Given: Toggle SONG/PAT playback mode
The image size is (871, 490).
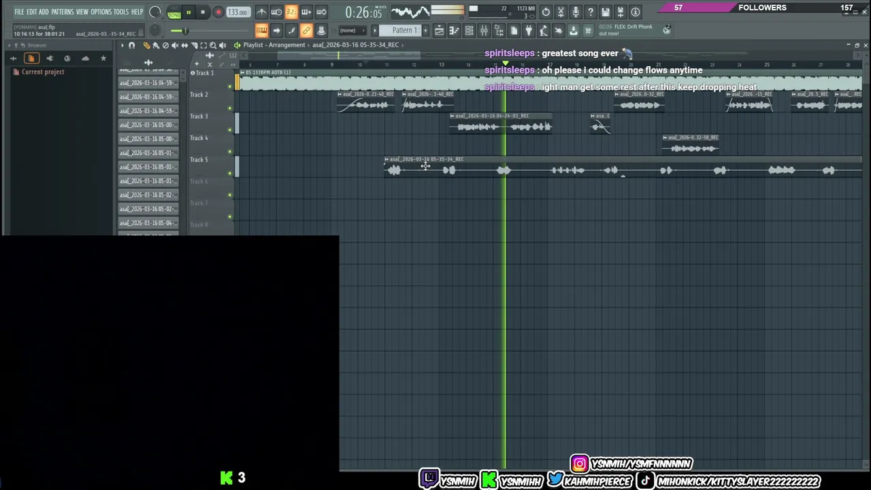Looking at the screenshot, I should coord(174,12).
